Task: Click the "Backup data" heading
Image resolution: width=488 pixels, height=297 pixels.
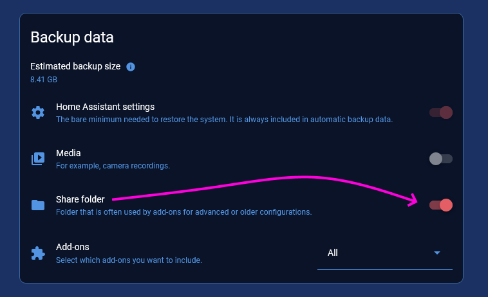Action: coord(72,37)
